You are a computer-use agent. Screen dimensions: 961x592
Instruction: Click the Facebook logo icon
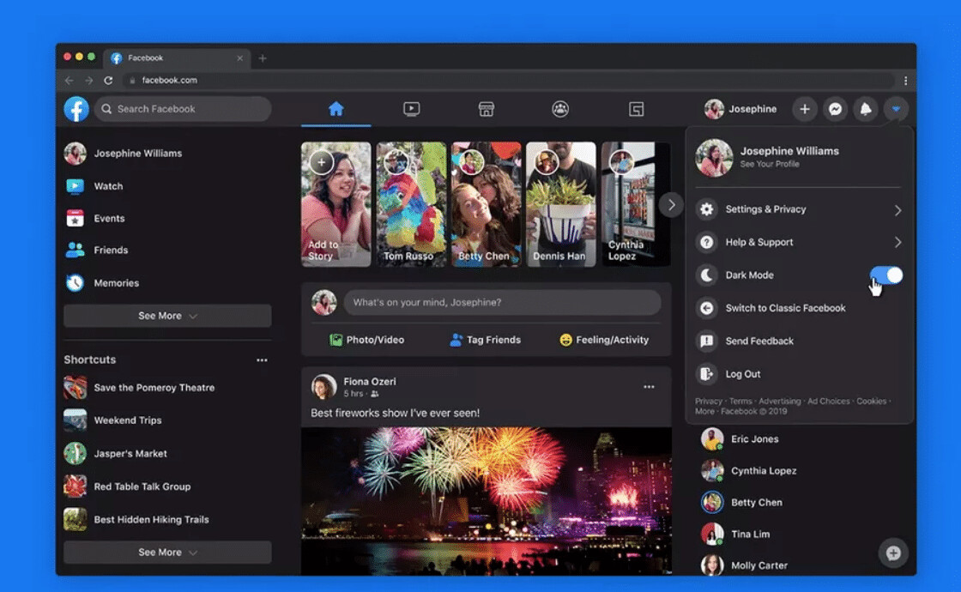point(76,109)
